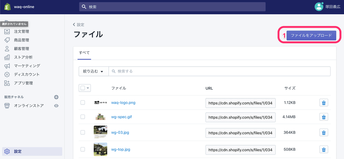Click the 1.12KB size value
344x159 pixels.
[290, 103]
